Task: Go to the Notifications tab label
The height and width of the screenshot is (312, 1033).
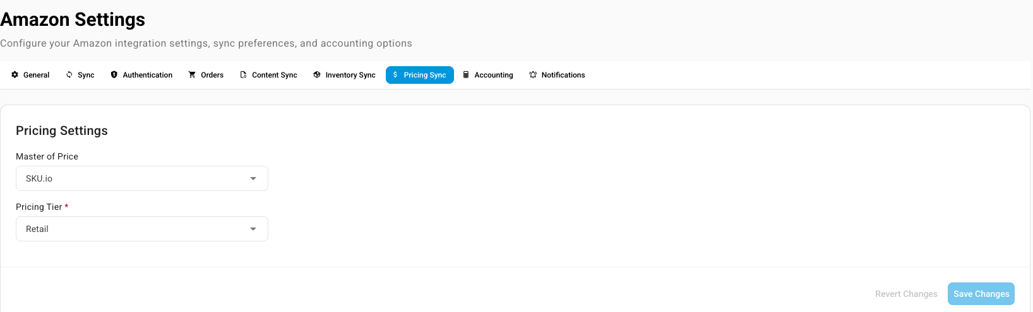Action: coord(563,75)
